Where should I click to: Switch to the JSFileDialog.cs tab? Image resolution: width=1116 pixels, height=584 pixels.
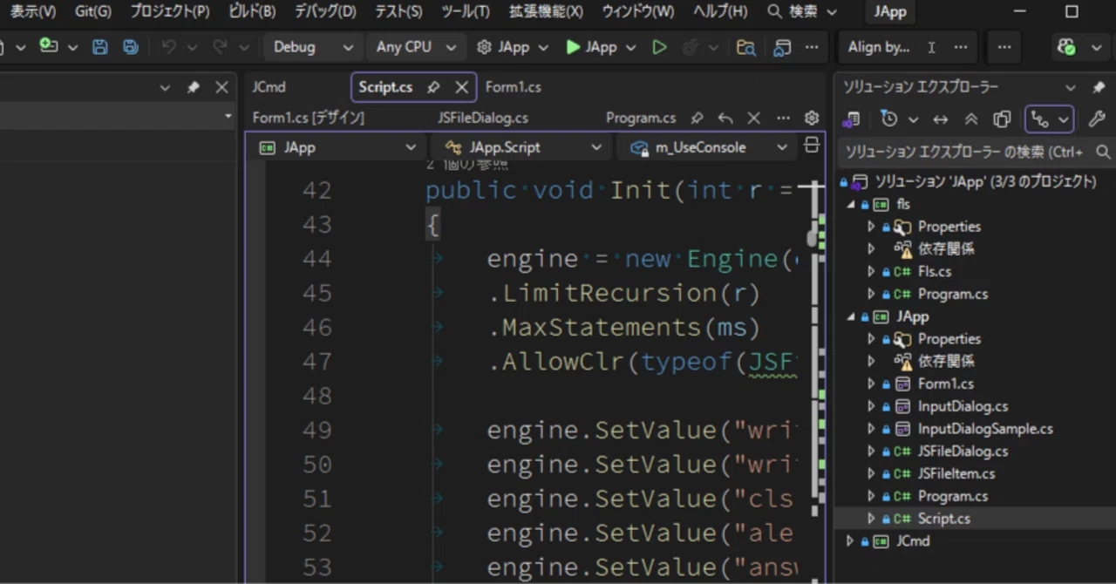483,118
